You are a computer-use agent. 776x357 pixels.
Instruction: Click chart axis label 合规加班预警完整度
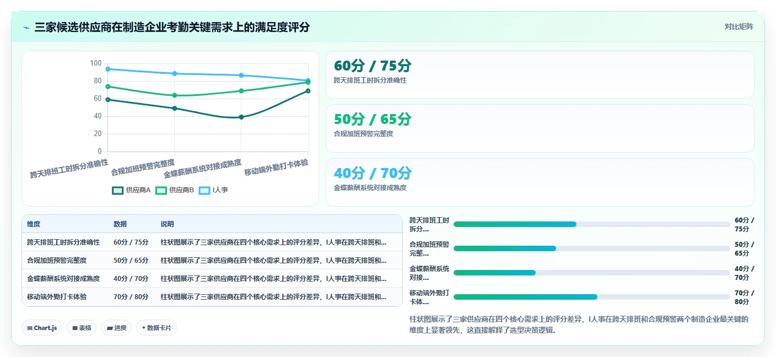(x=143, y=167)
